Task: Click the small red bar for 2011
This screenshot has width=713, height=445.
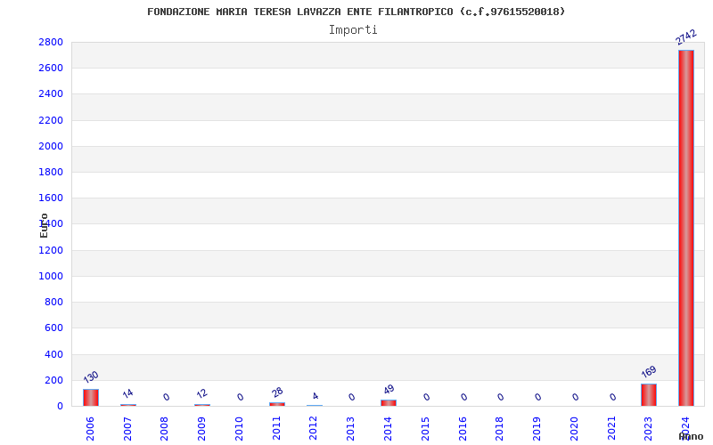Action: pos(277,404)
